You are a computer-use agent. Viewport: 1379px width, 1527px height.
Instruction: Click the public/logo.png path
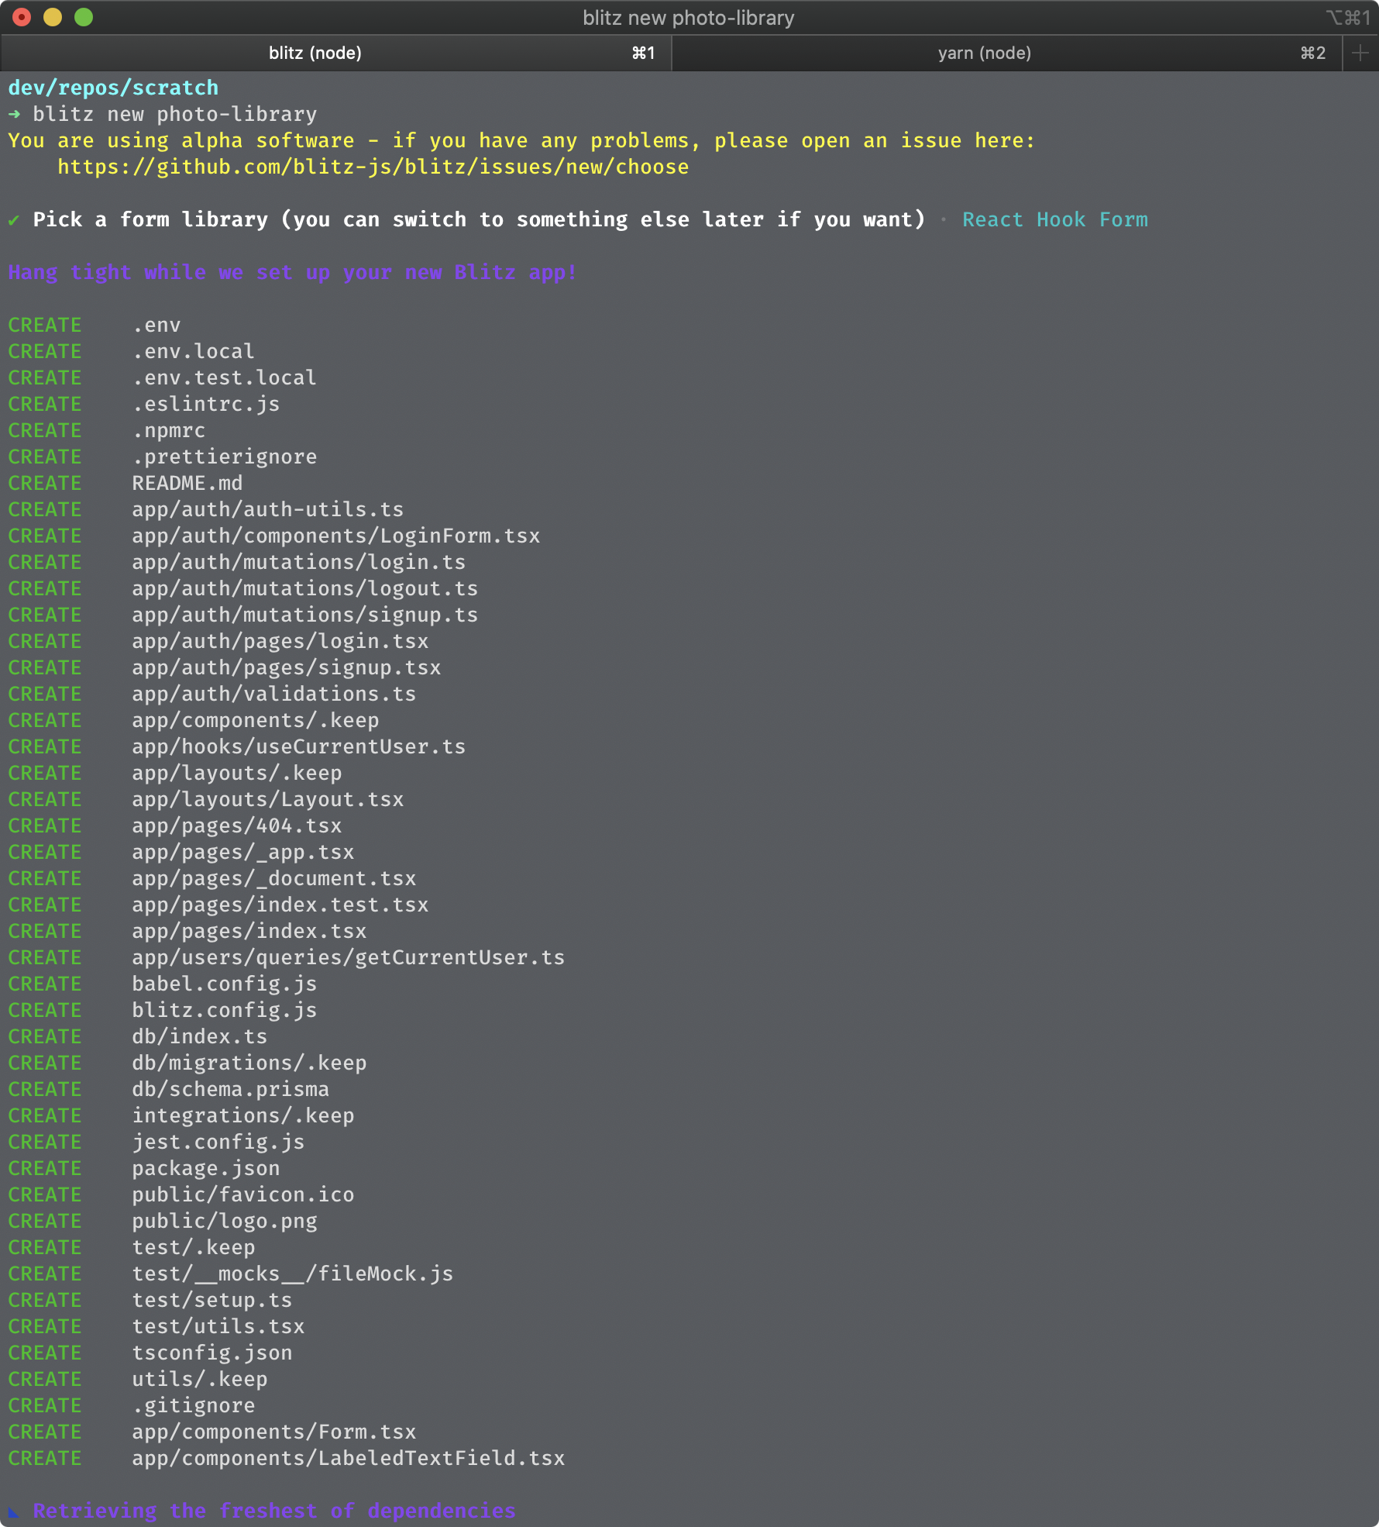click(225, 1221)
